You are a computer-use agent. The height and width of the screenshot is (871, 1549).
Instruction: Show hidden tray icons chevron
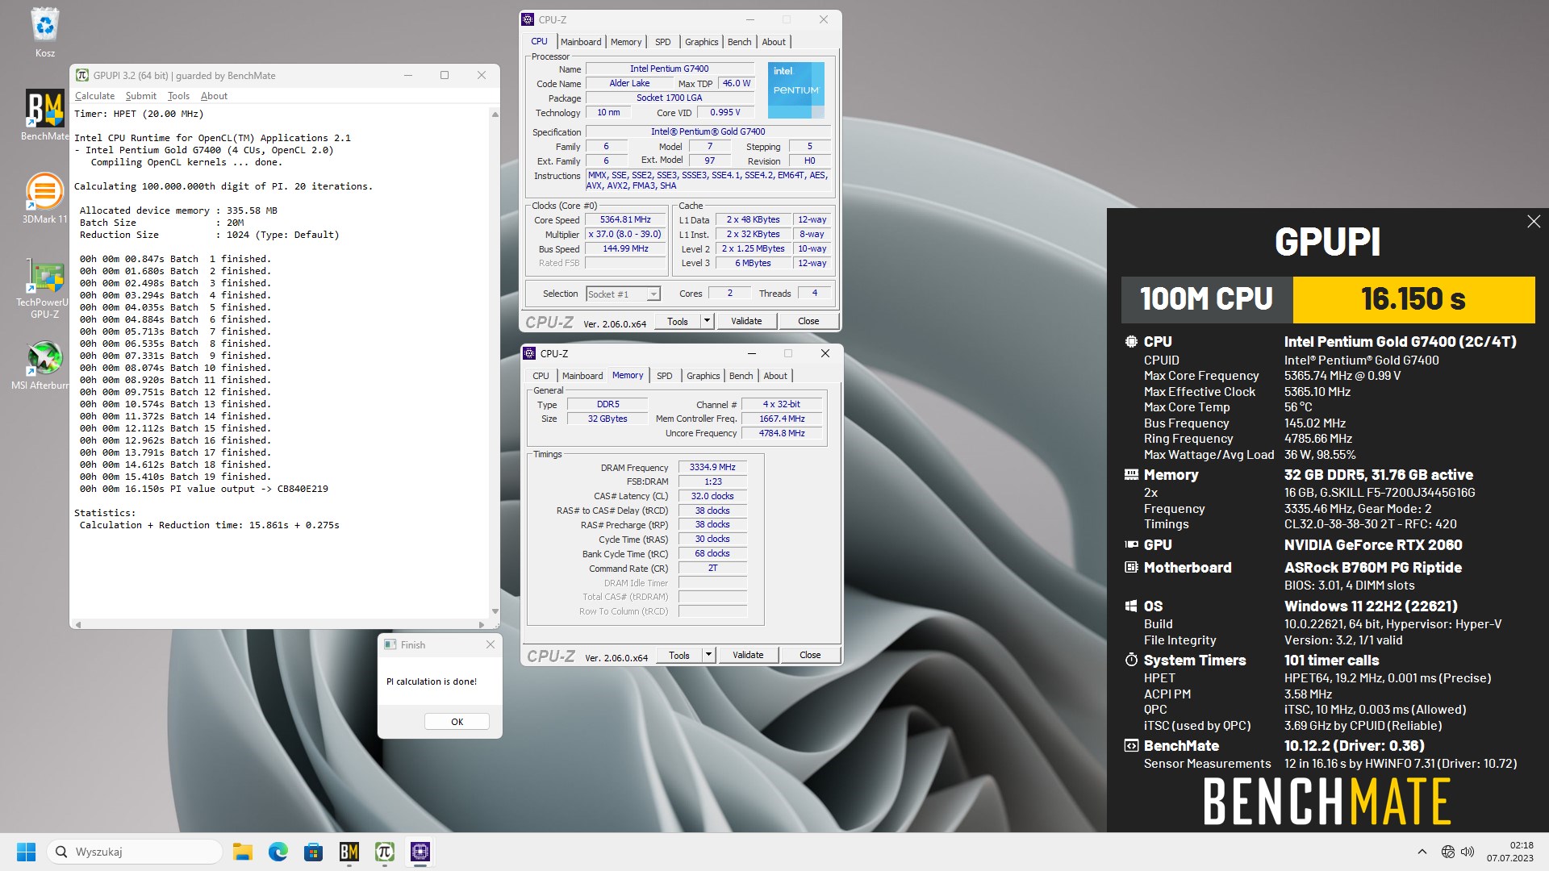(1422, 852)
